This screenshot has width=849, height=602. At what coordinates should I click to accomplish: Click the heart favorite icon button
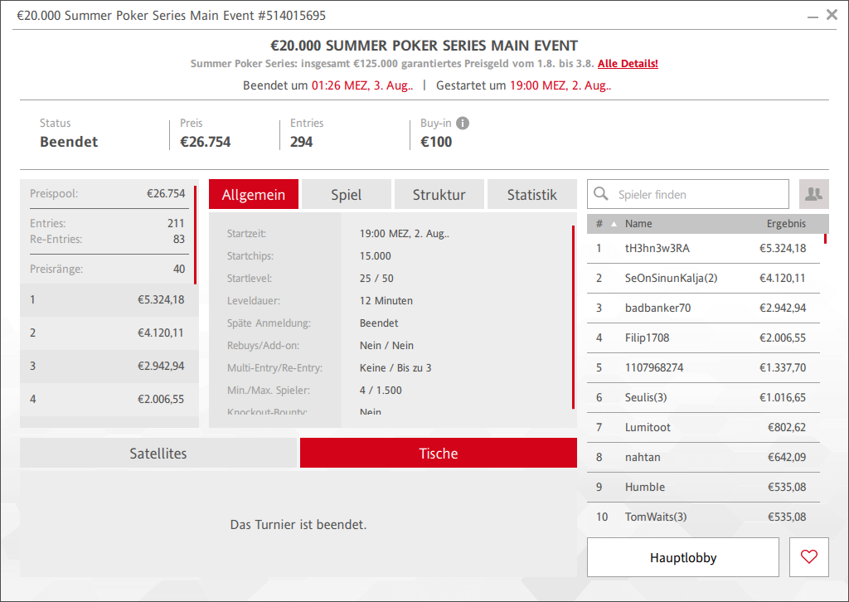809,557
